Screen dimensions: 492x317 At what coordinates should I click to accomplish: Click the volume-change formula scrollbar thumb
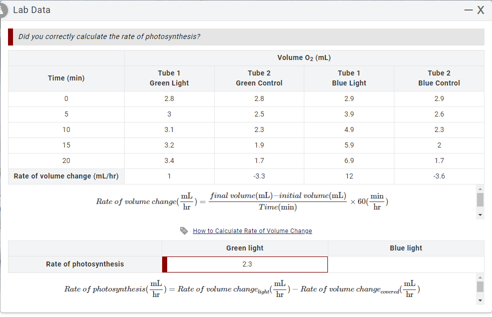click(x=480, y=201)
